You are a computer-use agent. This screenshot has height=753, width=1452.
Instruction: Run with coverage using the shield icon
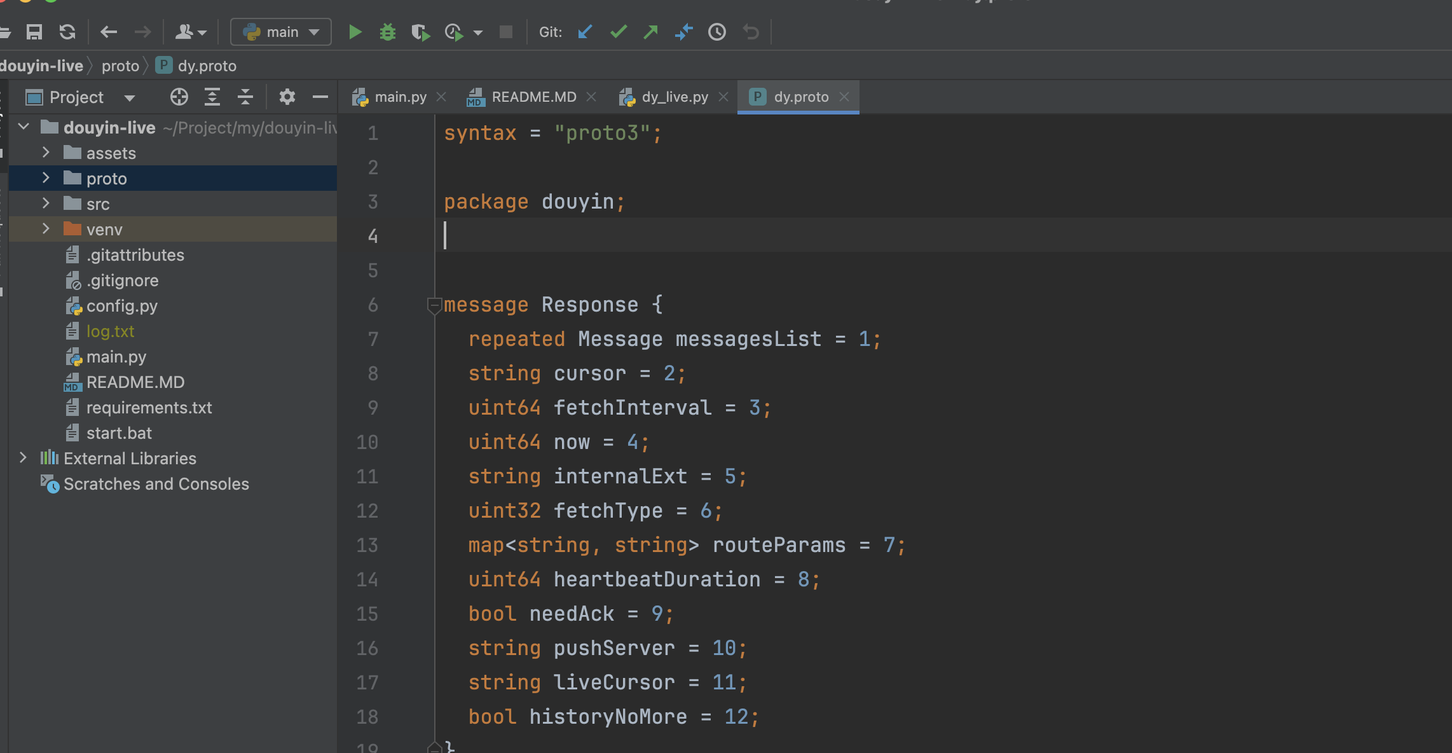tap(420, 31)
